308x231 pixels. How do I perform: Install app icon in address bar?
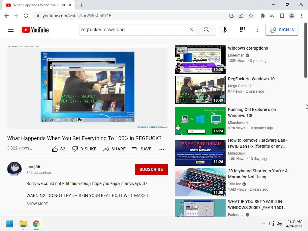pyautogui.click(x=231, y=16)
